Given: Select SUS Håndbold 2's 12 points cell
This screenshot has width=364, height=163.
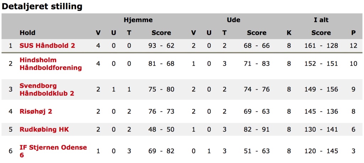Looking at the screenshot, I should tap(353, 46).
